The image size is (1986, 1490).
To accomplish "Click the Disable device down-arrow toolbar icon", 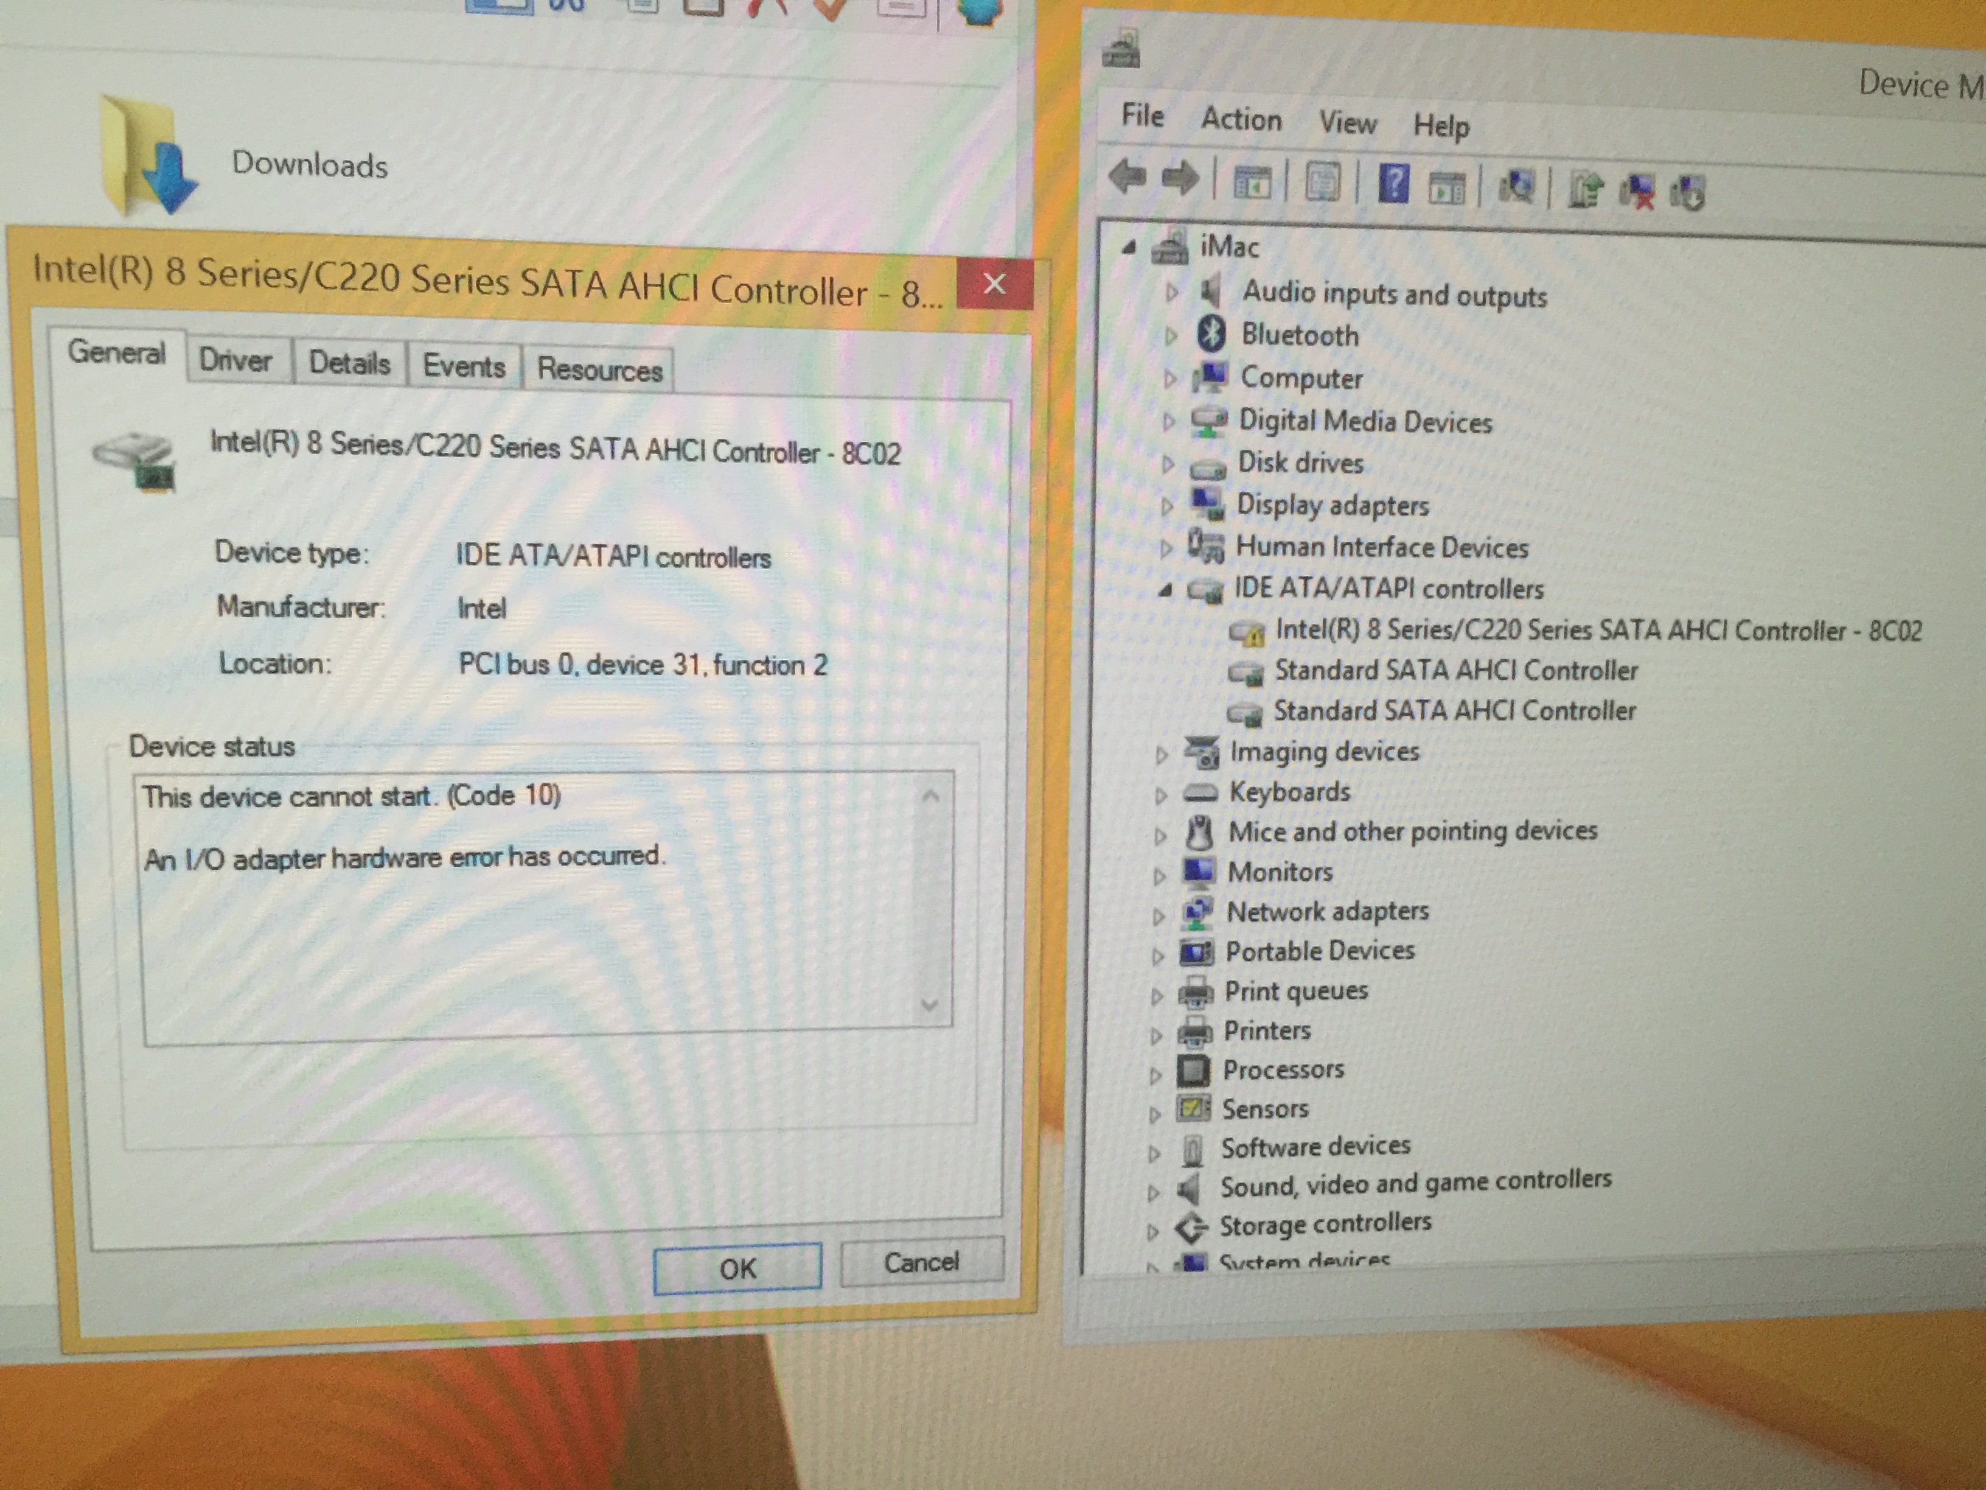I will [x=1687, y=192].
